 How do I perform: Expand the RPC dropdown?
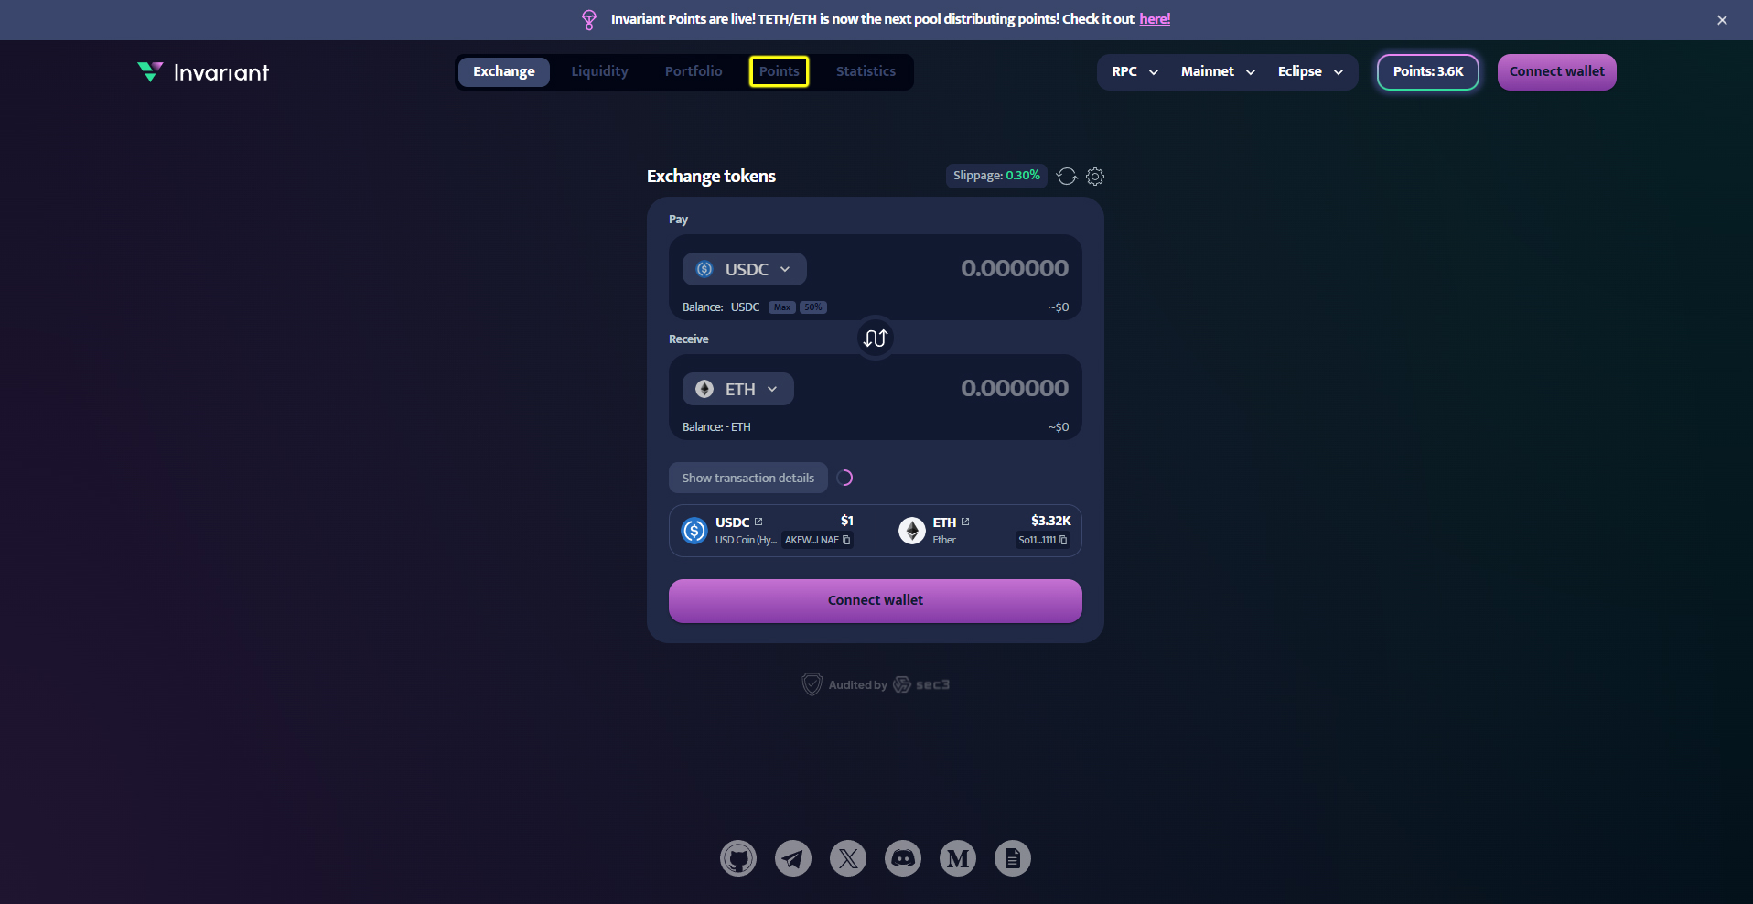tap(1135, 71)
